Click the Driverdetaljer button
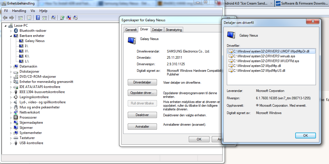329x164 pixels. point(142,82)
